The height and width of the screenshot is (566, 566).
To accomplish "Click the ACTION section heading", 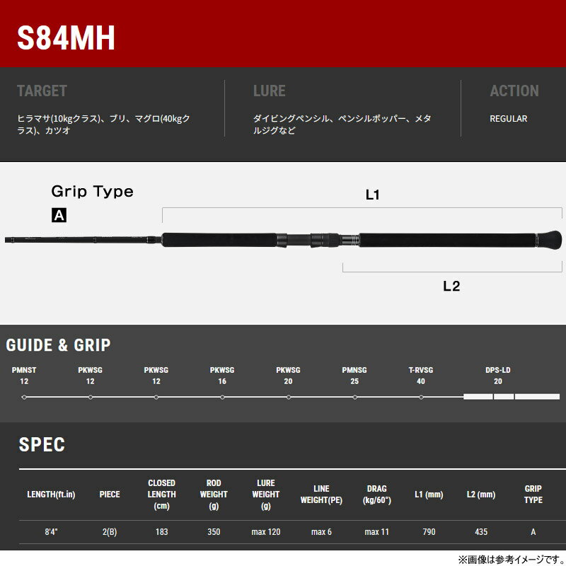I will pyautogui.click(x=514, y=91).
